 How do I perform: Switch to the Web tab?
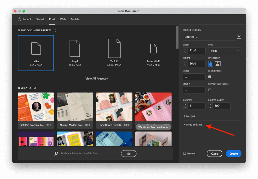(63, 19)
